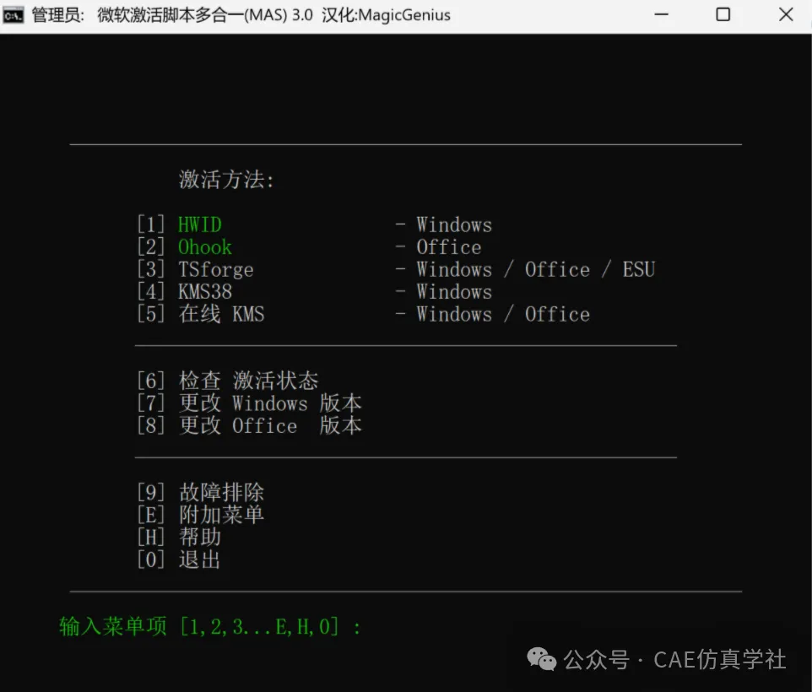Click the 激活方法: heading
Image resolution: width=812 pixels, height=692 pixels.
(226, 180)
